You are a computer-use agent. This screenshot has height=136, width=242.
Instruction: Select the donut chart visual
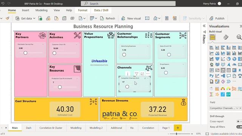click(234, 59)
